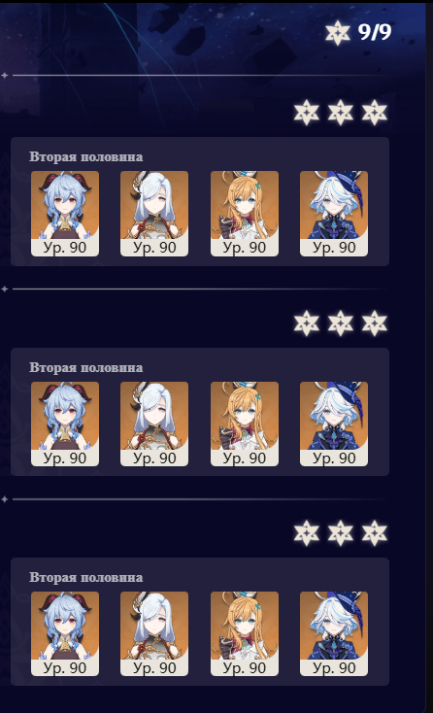The width and height of the screenshot is (433, 713).
Task: Click the bottom 'Вторая половина' heading
Action: click(x=85, y=578)
